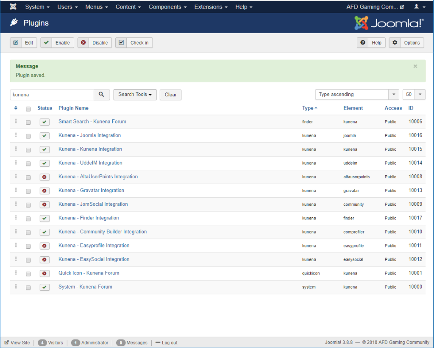Tick the select-all checkbox in header

(x=28, y=109)
